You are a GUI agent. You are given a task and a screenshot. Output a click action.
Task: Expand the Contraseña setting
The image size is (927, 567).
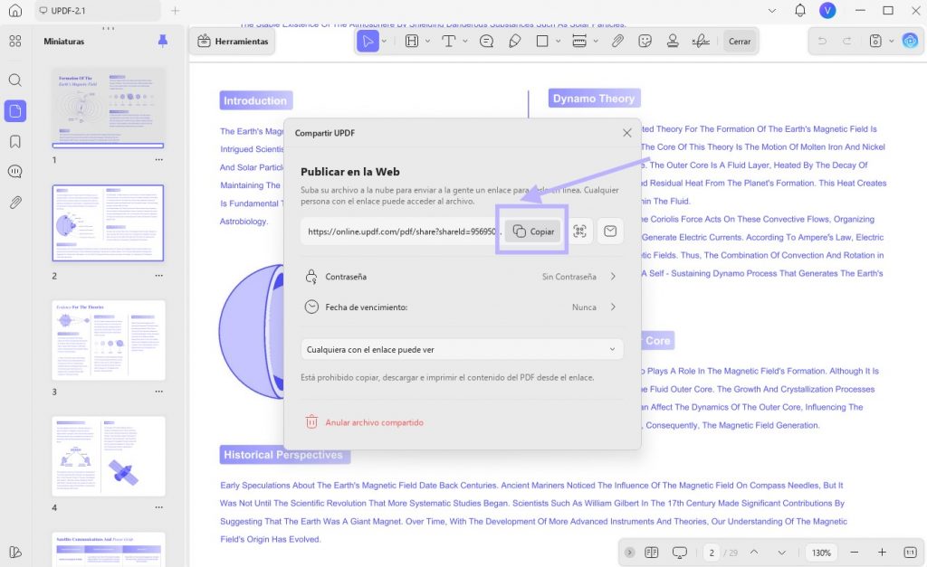coord(462,277)
